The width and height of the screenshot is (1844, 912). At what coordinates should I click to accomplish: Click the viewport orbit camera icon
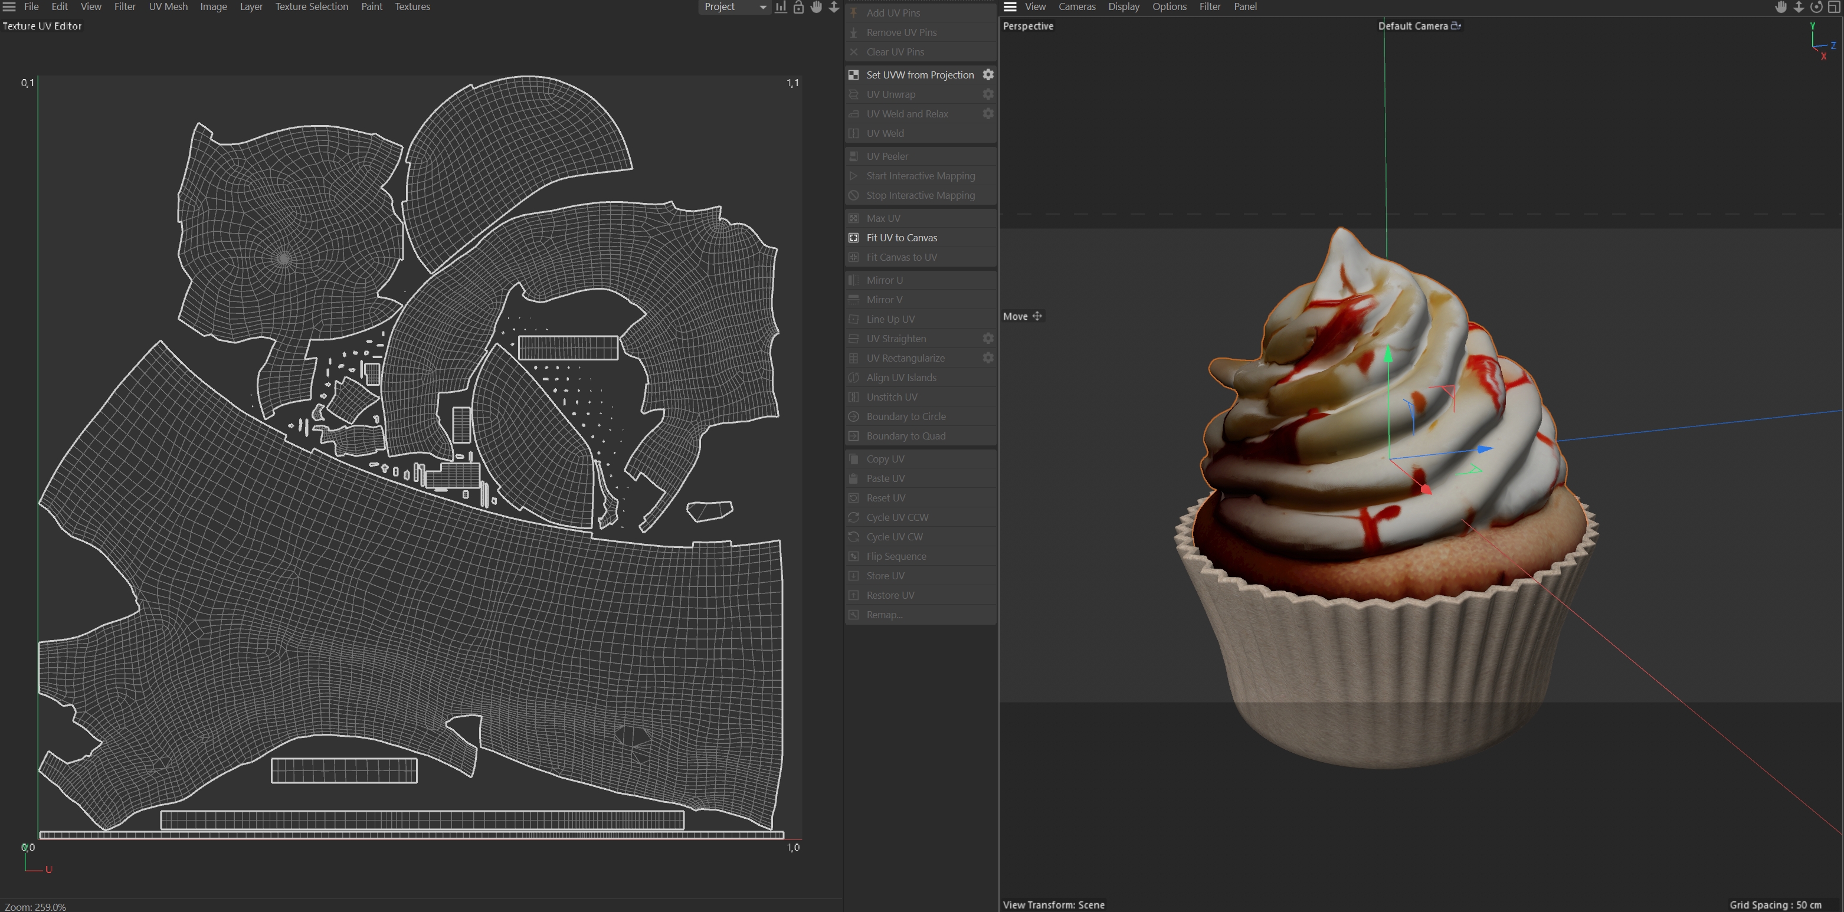coord(1815,7)
